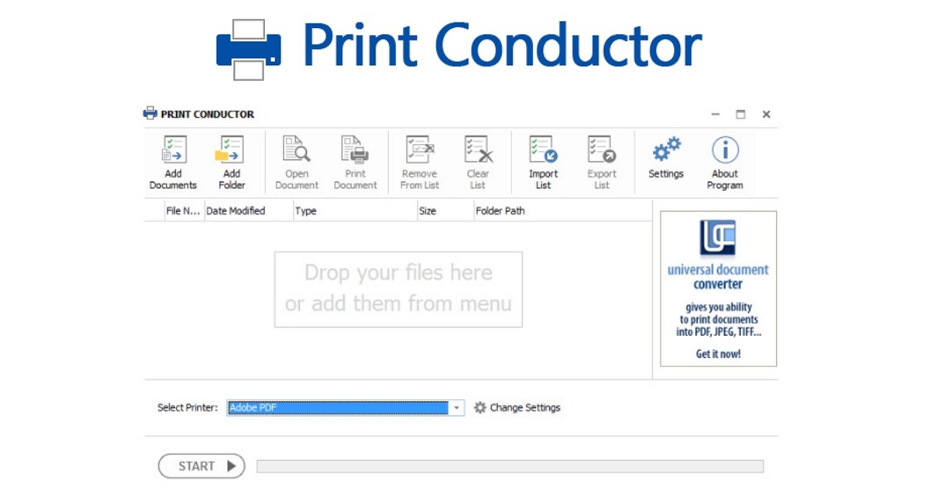Click the Get it now! link
The height and width of the screenshot is (491, 935).
(718, 354)
